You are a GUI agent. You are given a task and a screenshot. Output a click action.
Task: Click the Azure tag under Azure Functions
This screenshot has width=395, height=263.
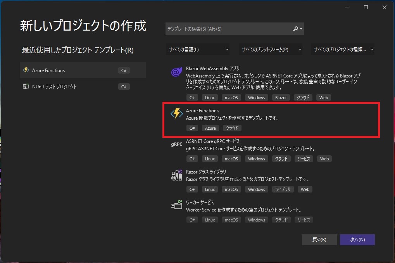pyautogui.click(x=210, y=128)
